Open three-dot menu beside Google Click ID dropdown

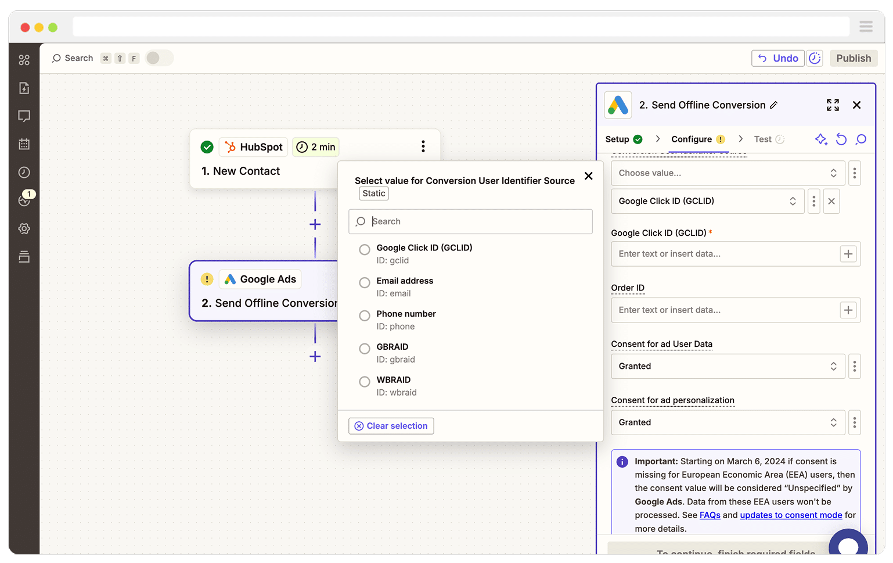click(813, 201)
